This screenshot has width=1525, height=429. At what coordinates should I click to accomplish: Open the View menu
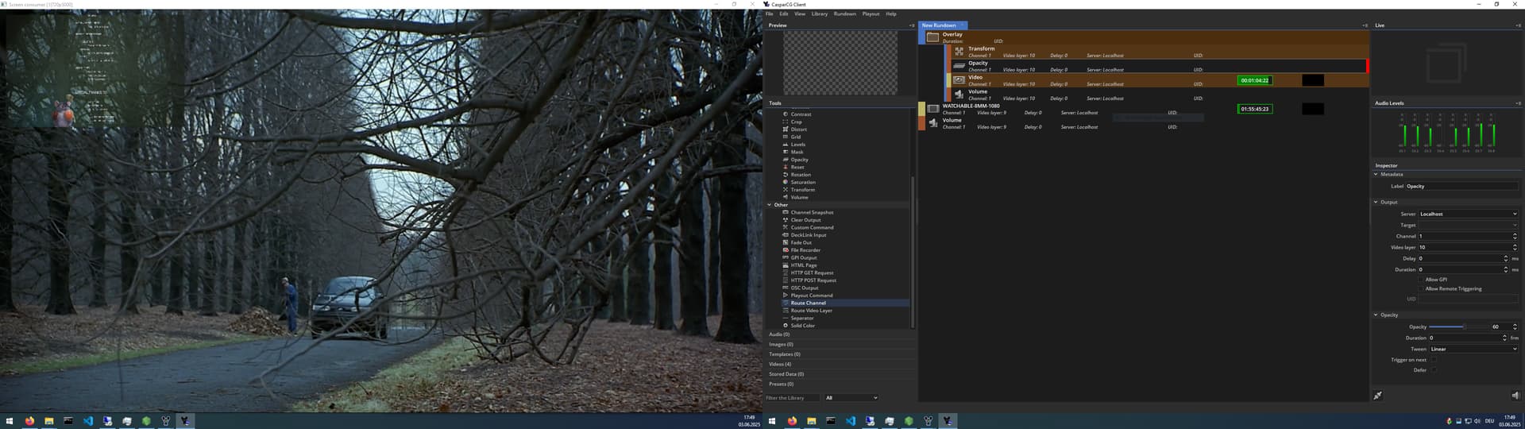pyautogui.click(x=800, y=14)
